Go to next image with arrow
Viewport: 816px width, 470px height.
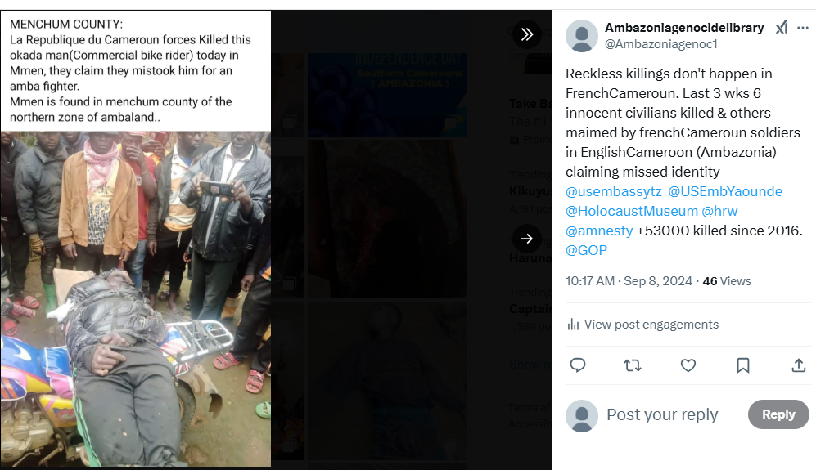pyautogui.click(x=527, y=239)
